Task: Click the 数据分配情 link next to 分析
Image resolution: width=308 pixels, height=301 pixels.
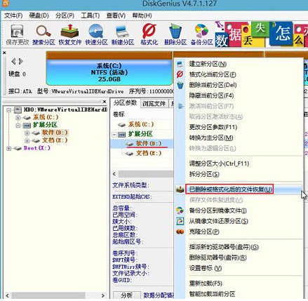Action: [158, 295]
